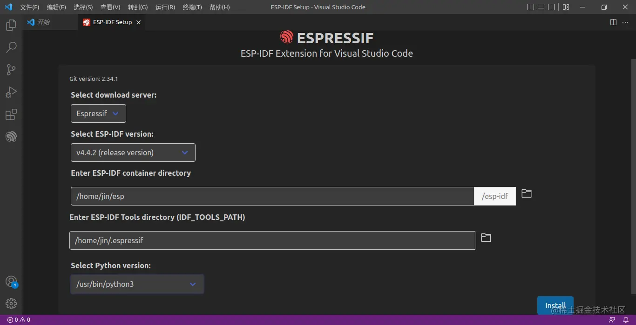
Task: Open notifications bell in status bar
Action: [x=626, y=320]
